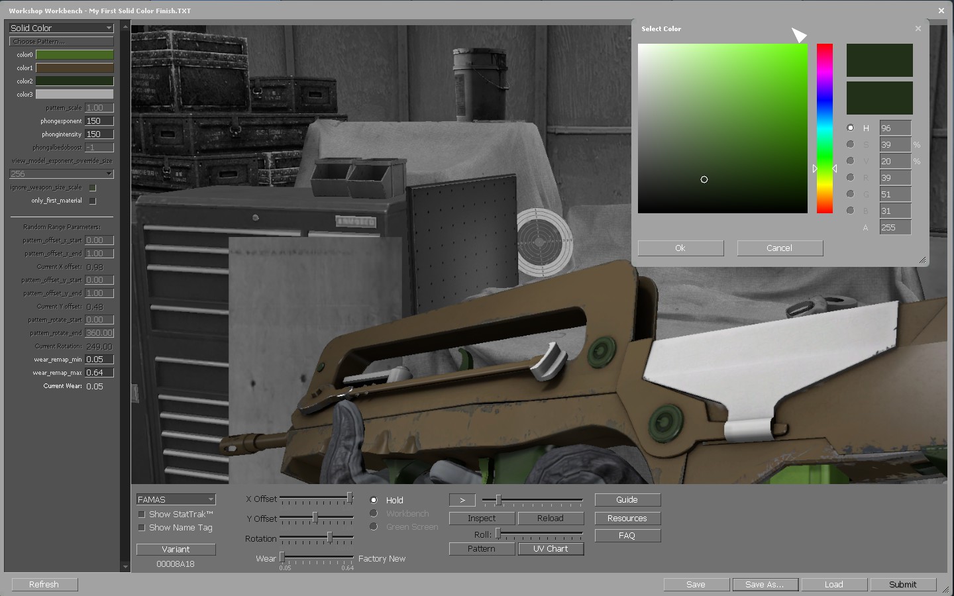
Task: Edit the H hue value field
Action: tap(895, 128)
